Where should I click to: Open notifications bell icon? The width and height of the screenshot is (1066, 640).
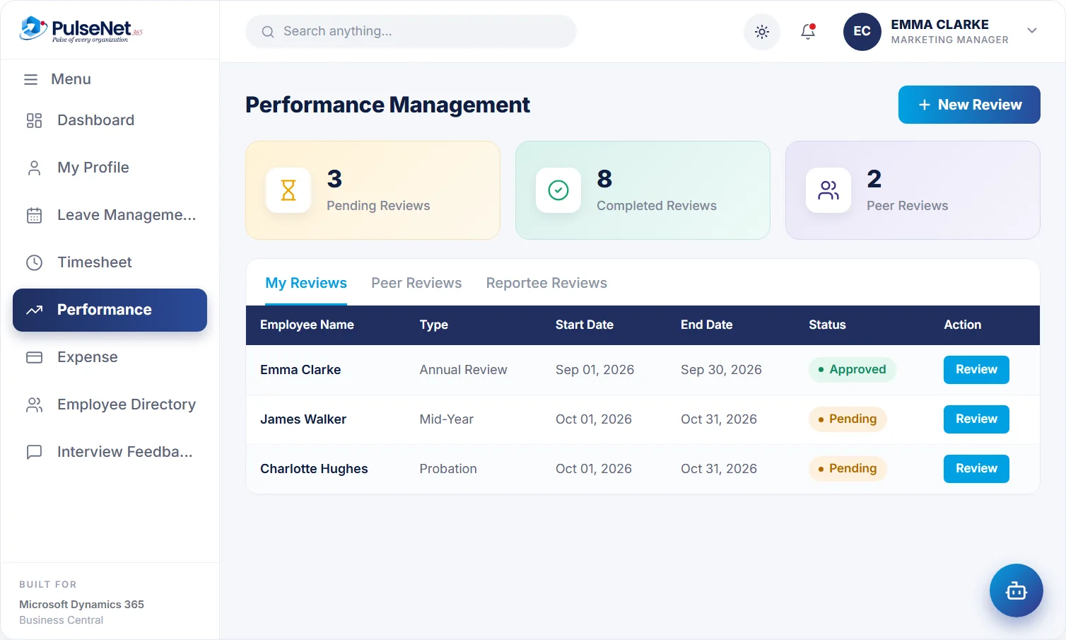pos(808,31)
